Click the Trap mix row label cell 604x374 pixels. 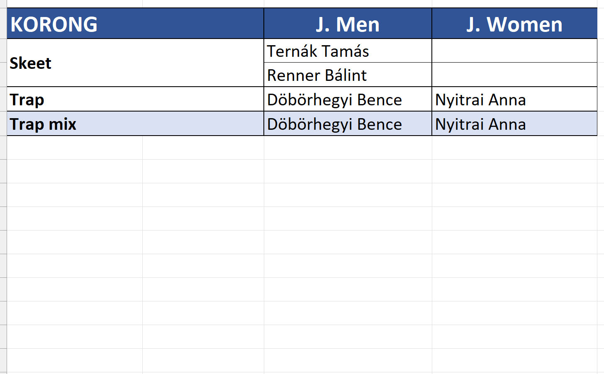135,124
